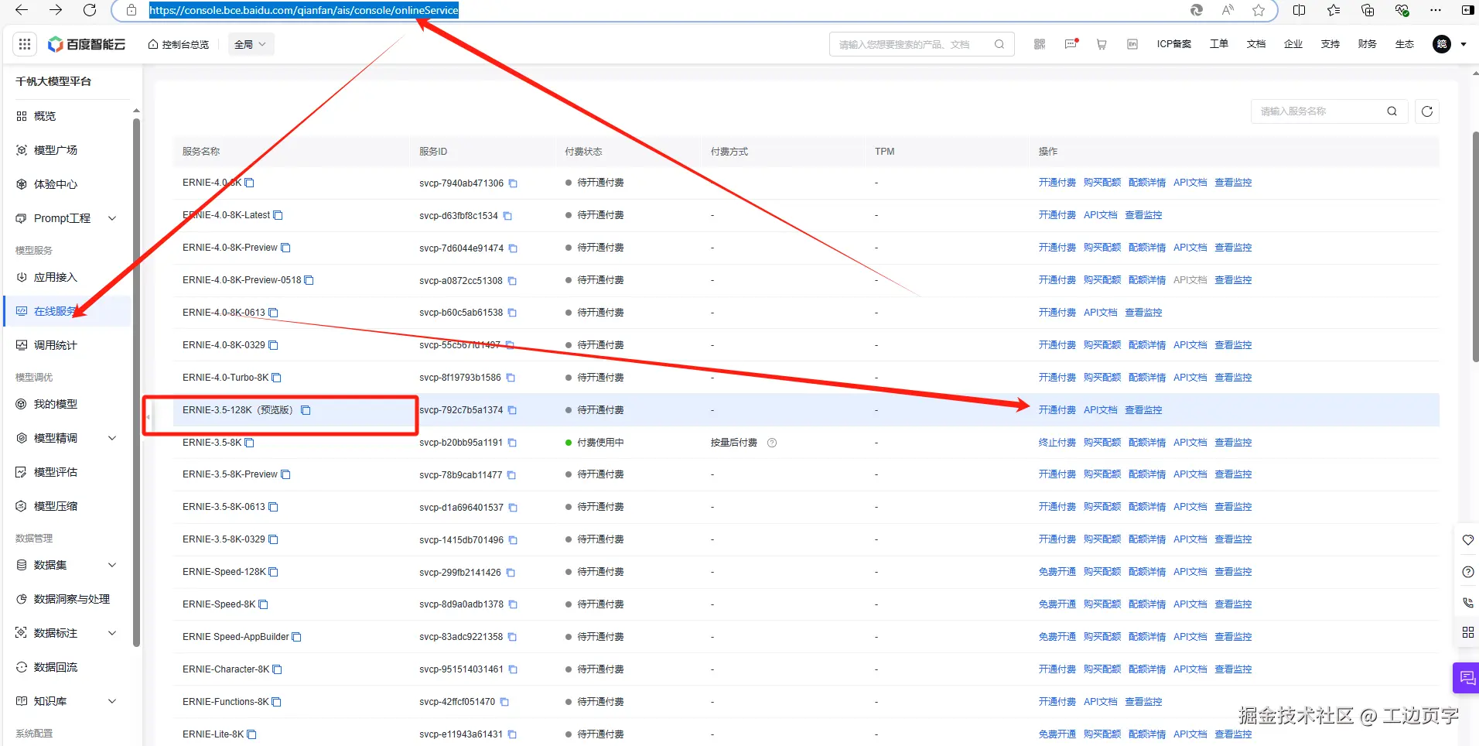Open the account dropdown caret beside avatar
This screenshot has width=1479, height=746.
1464,45
